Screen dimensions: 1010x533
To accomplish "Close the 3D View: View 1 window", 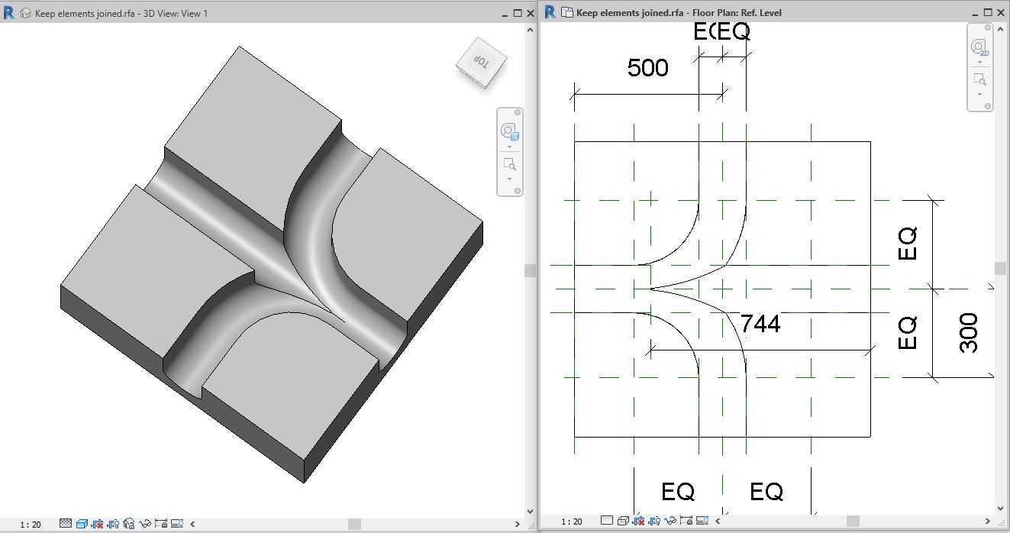I will (530, 13).
